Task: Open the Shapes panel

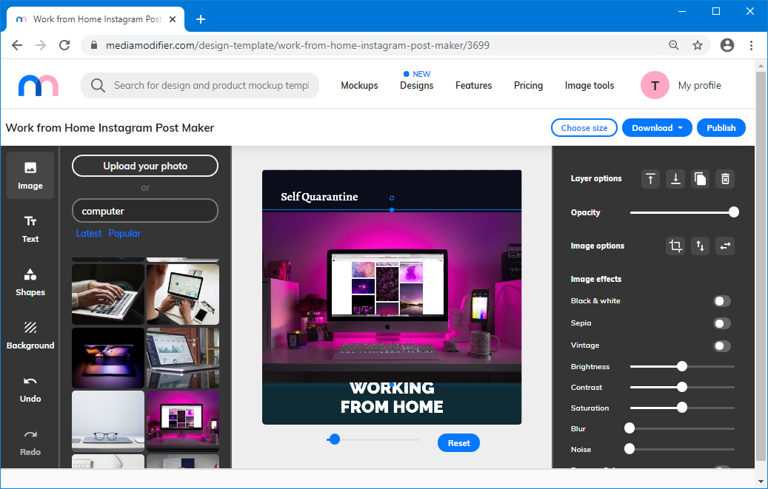Action: click(x=30, y=282)
